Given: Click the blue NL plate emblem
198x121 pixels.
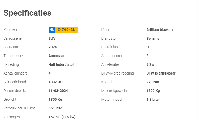Looking at the screenshot, I should point(52,30).
